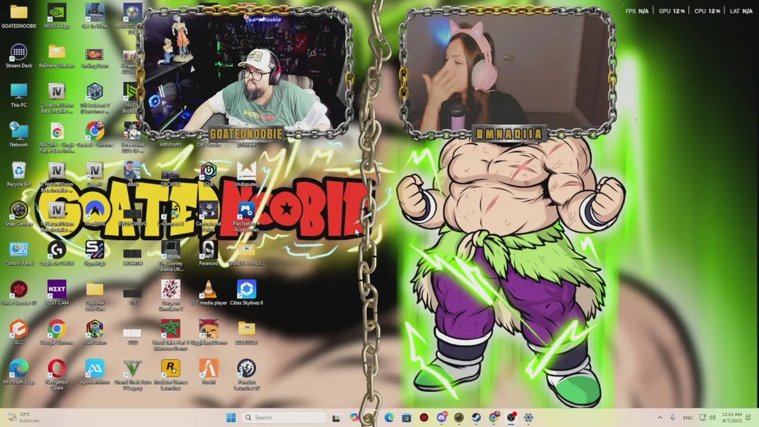
Task: Open Surgeon Simulator 2 shortcut
Action: coord(170,295)
